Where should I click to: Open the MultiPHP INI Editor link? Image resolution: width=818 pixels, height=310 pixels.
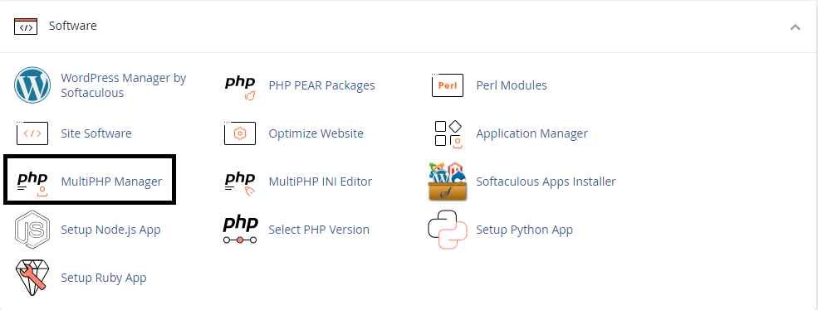click(x=321, y=182)
